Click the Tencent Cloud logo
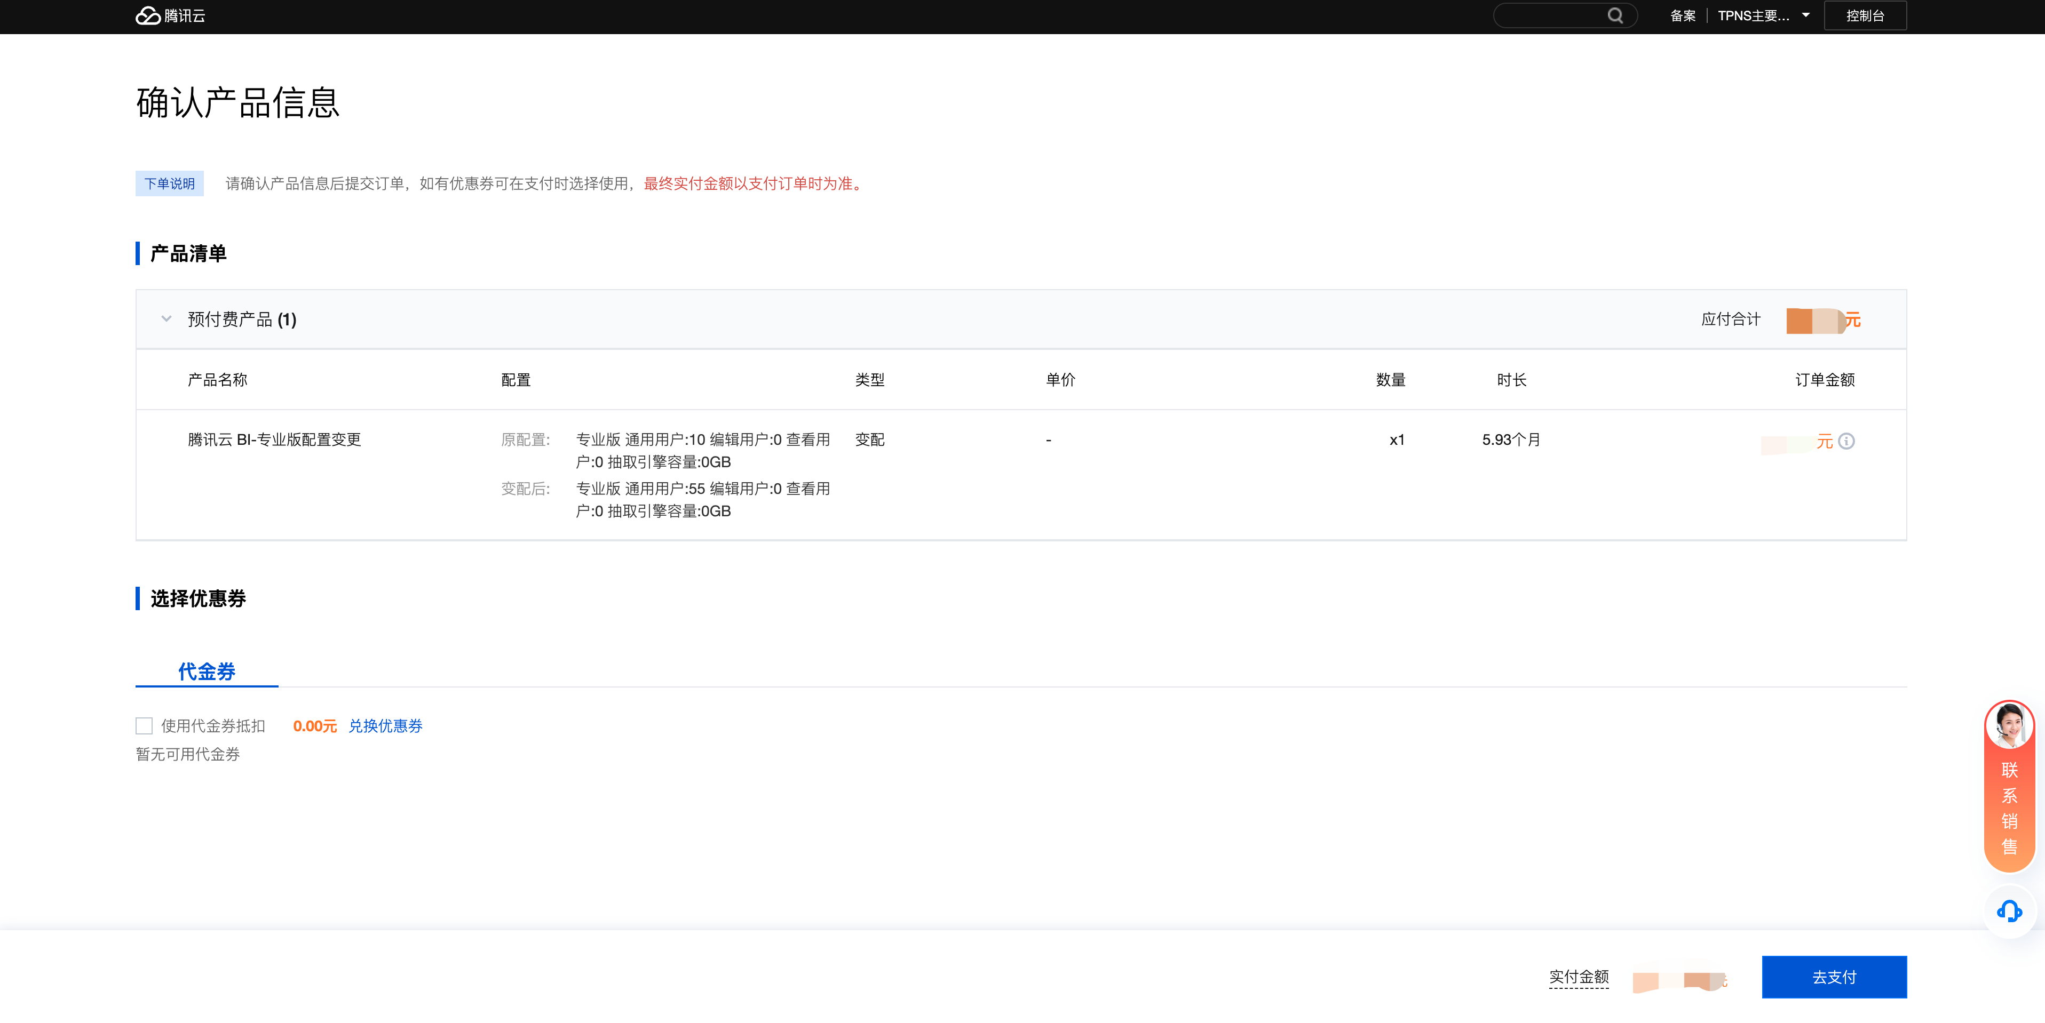Screen dimensions: 2045x1023 point(170,16)
